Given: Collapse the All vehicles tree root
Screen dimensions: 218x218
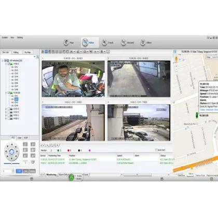Looking at the screenshot, I should (x=3, y=61).
